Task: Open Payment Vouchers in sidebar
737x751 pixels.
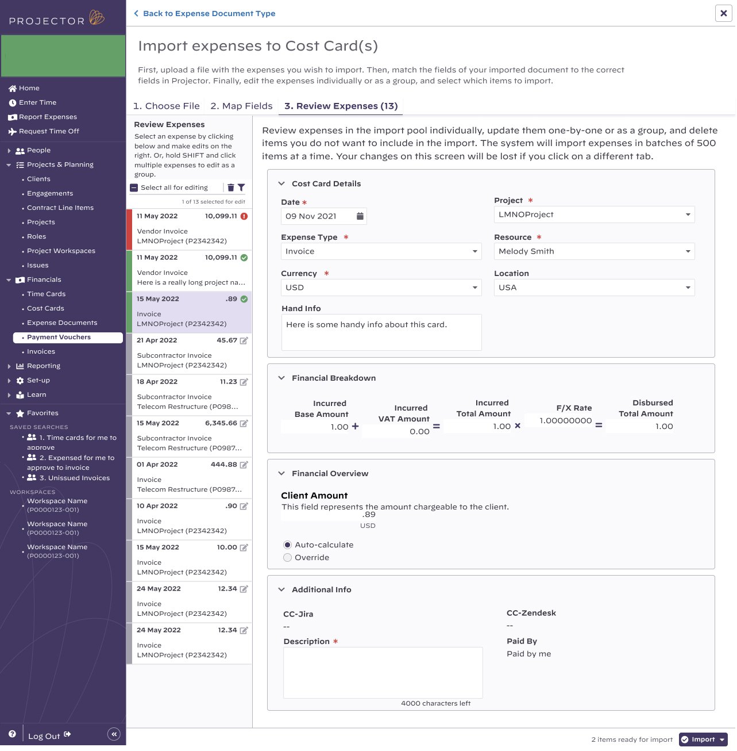Action: [68, 338]
